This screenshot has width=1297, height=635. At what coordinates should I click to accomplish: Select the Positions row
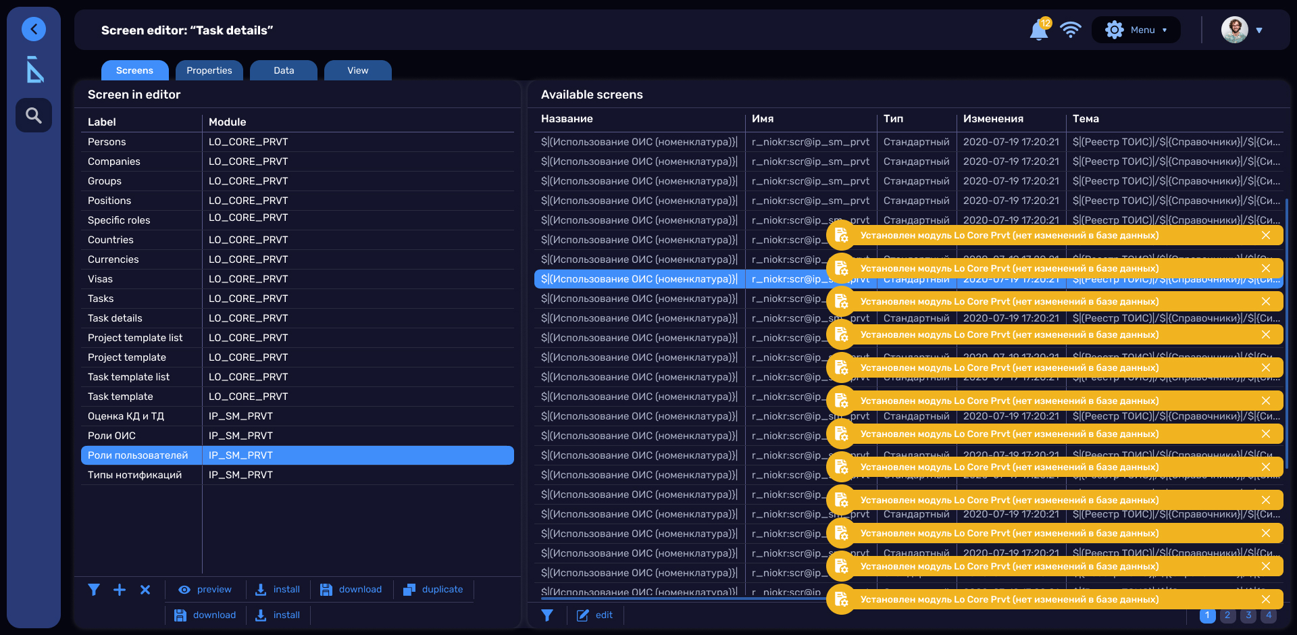tap(297, 201)
